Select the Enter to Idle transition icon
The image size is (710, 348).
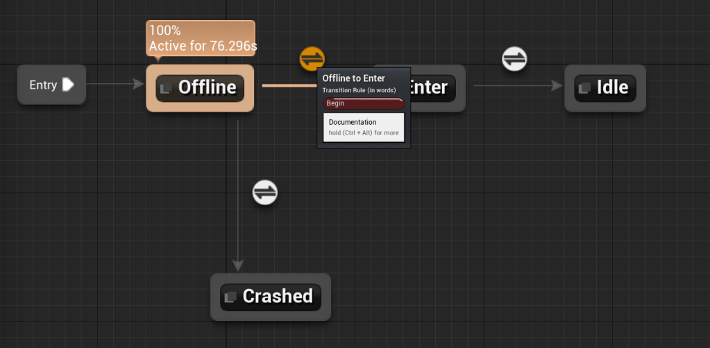[x=514, y=59]
